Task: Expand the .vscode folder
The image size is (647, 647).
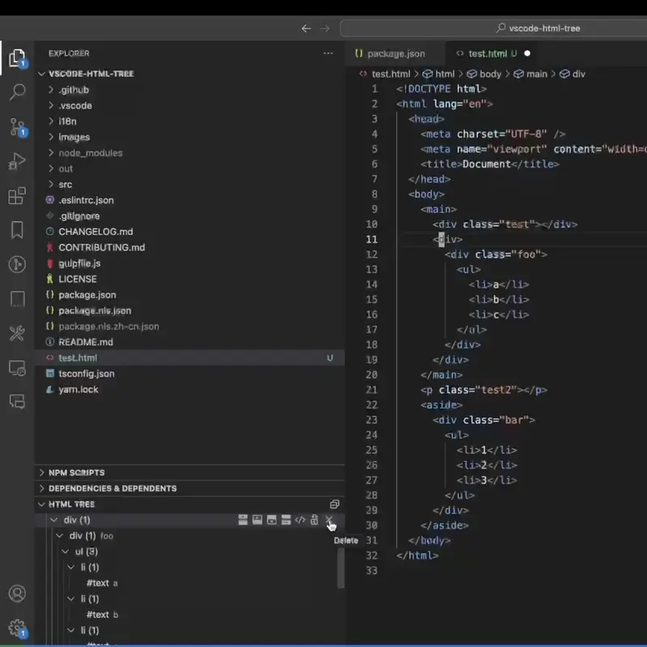Action: click(x=51, y=105)
